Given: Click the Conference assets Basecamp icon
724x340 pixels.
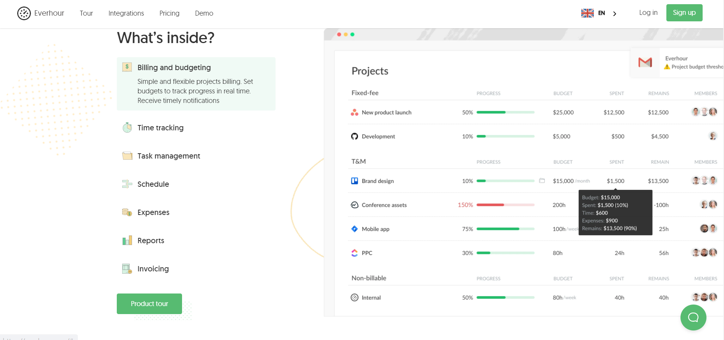Looking at the screenshot, I should click(x=355, y=205).
